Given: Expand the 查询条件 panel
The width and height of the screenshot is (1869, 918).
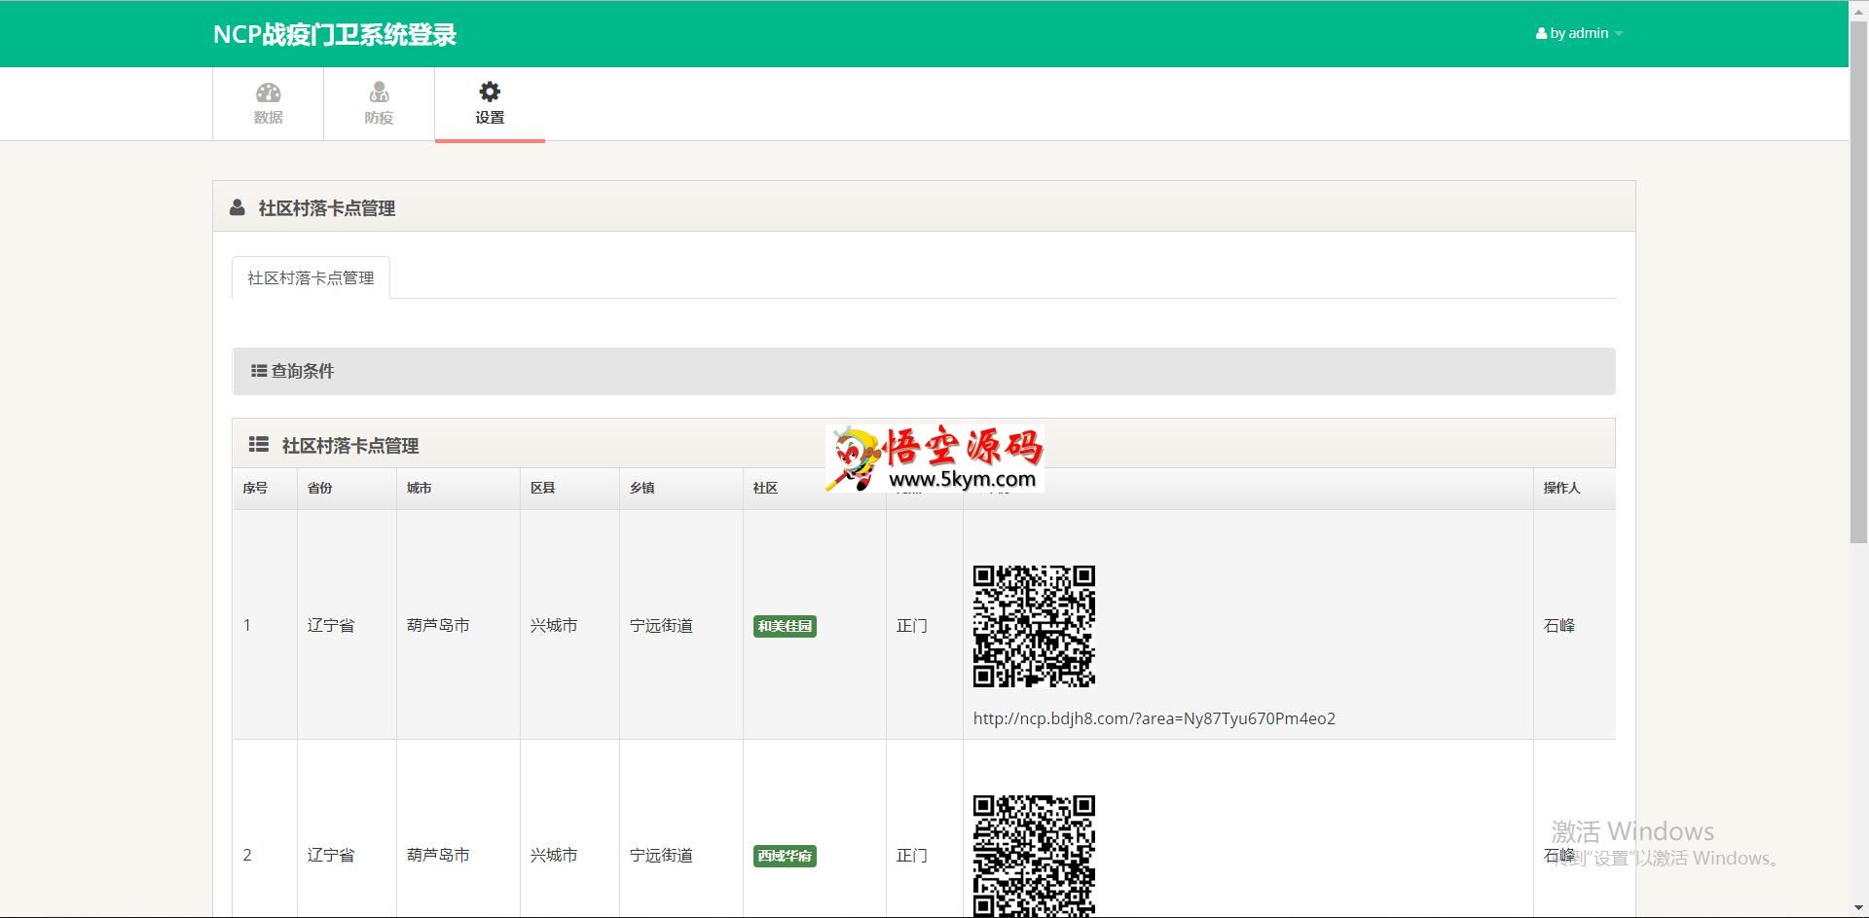Looking at the screenshot, I should click(x=924, y=371).
